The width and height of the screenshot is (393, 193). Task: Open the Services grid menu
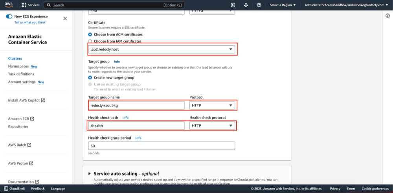pos(31,5)
